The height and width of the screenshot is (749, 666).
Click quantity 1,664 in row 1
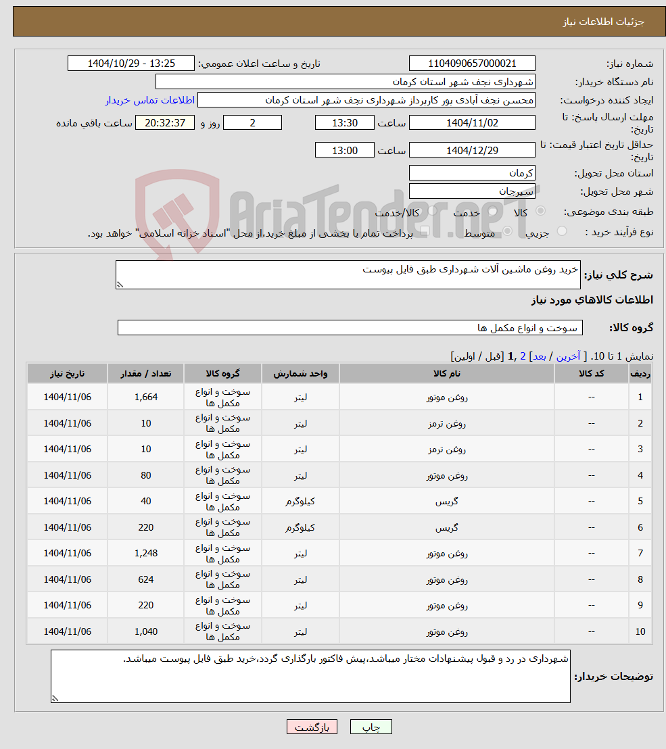pos(146,397)
